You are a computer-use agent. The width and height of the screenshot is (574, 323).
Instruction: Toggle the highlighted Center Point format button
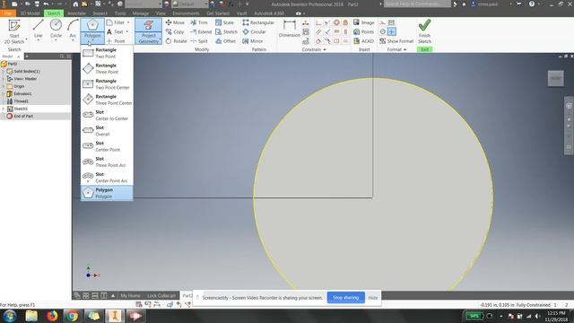(x=391, y=32)
